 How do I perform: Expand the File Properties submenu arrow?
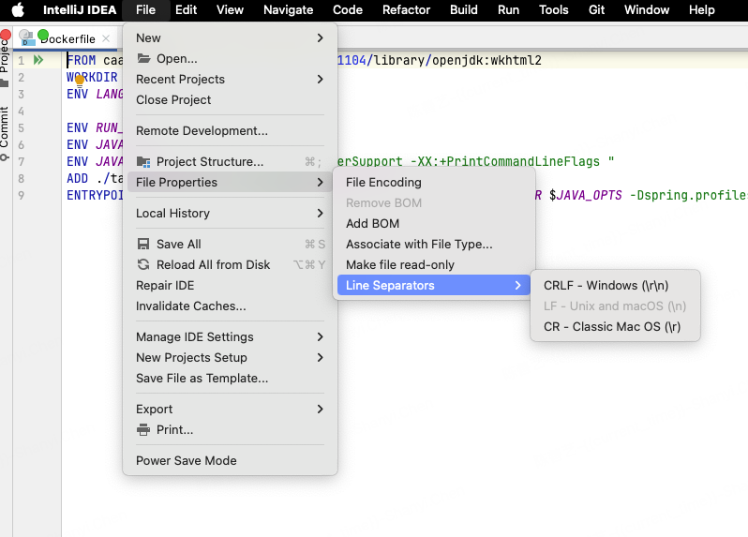click(320, 182)
